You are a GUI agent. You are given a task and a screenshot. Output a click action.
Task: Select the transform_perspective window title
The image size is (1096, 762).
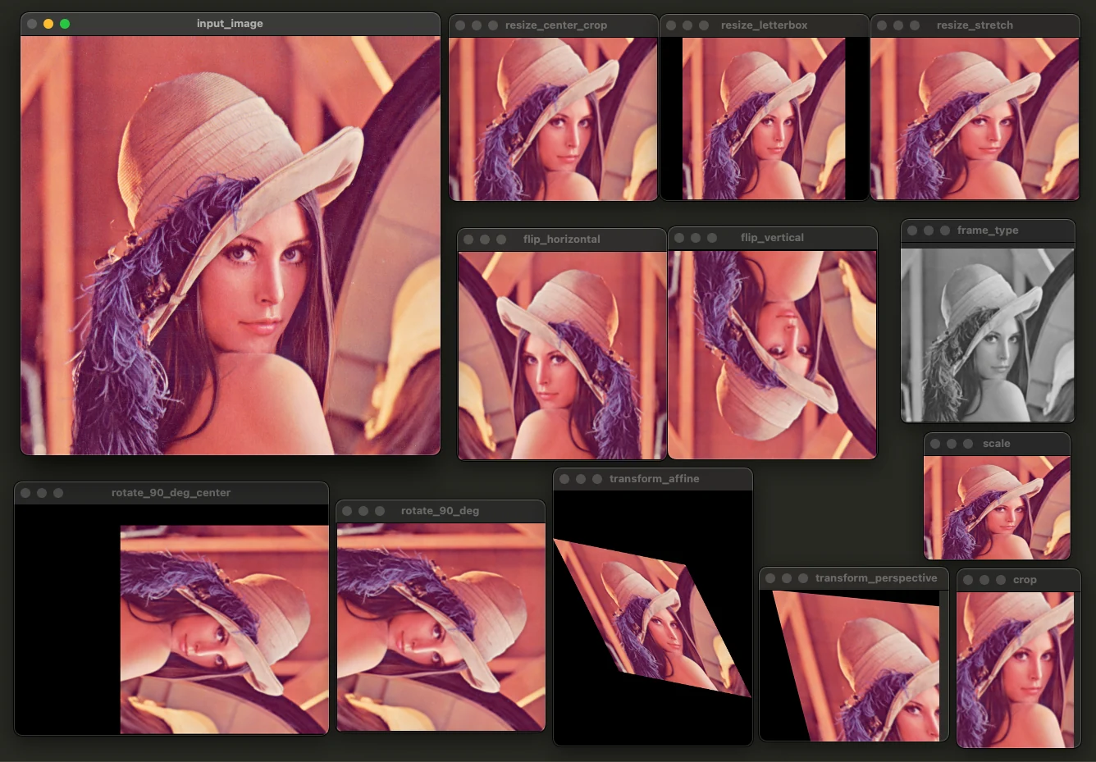coord(875,578)
